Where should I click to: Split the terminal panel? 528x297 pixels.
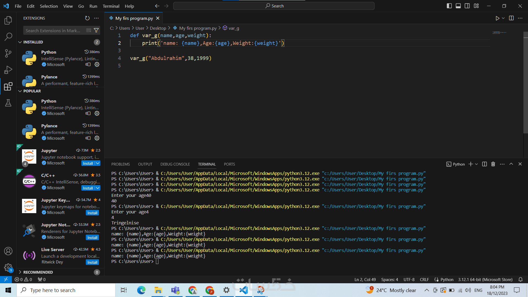pyautogui.click(x=485, y=164)
